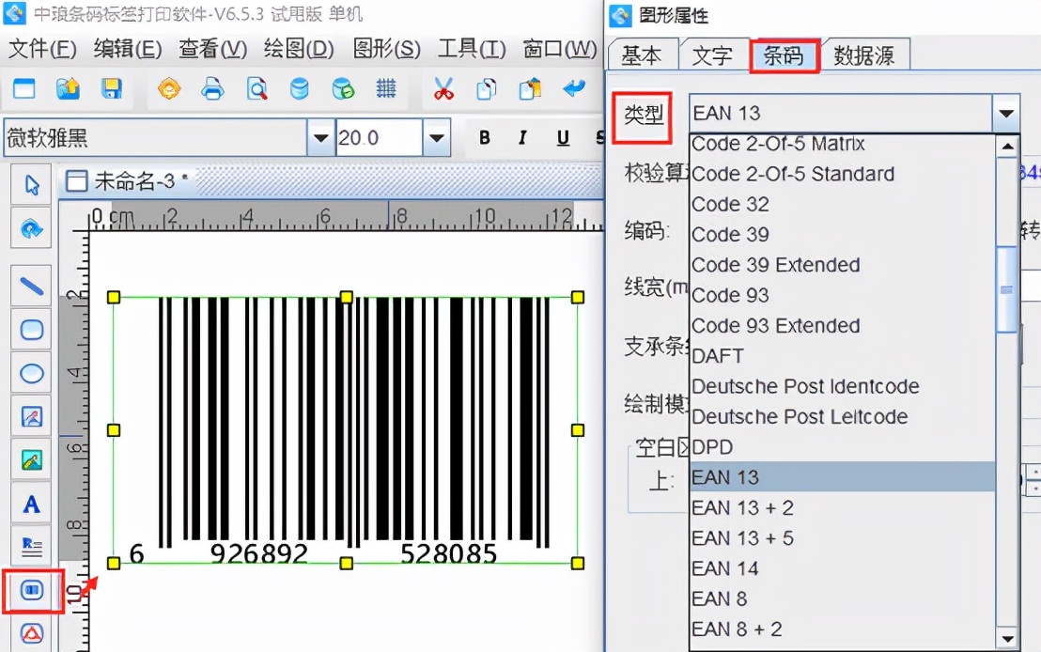1041x652 pixels.
Task: Open the 图形(S) menu
Action: (386, 49)
